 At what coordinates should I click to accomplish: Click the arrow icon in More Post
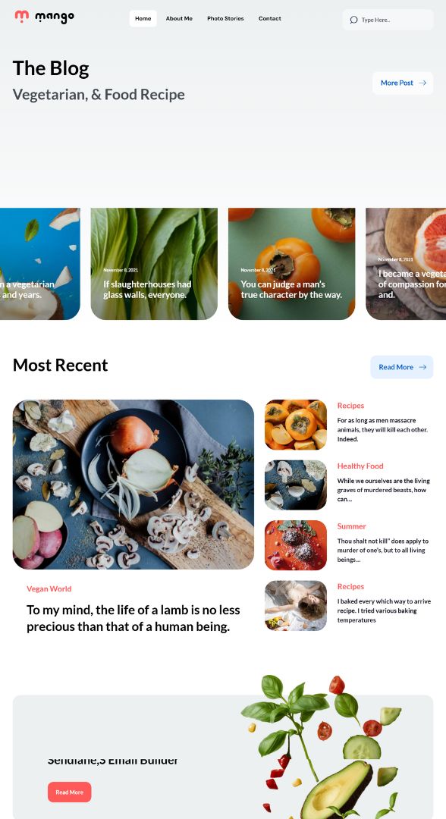(x=422, y=83)
